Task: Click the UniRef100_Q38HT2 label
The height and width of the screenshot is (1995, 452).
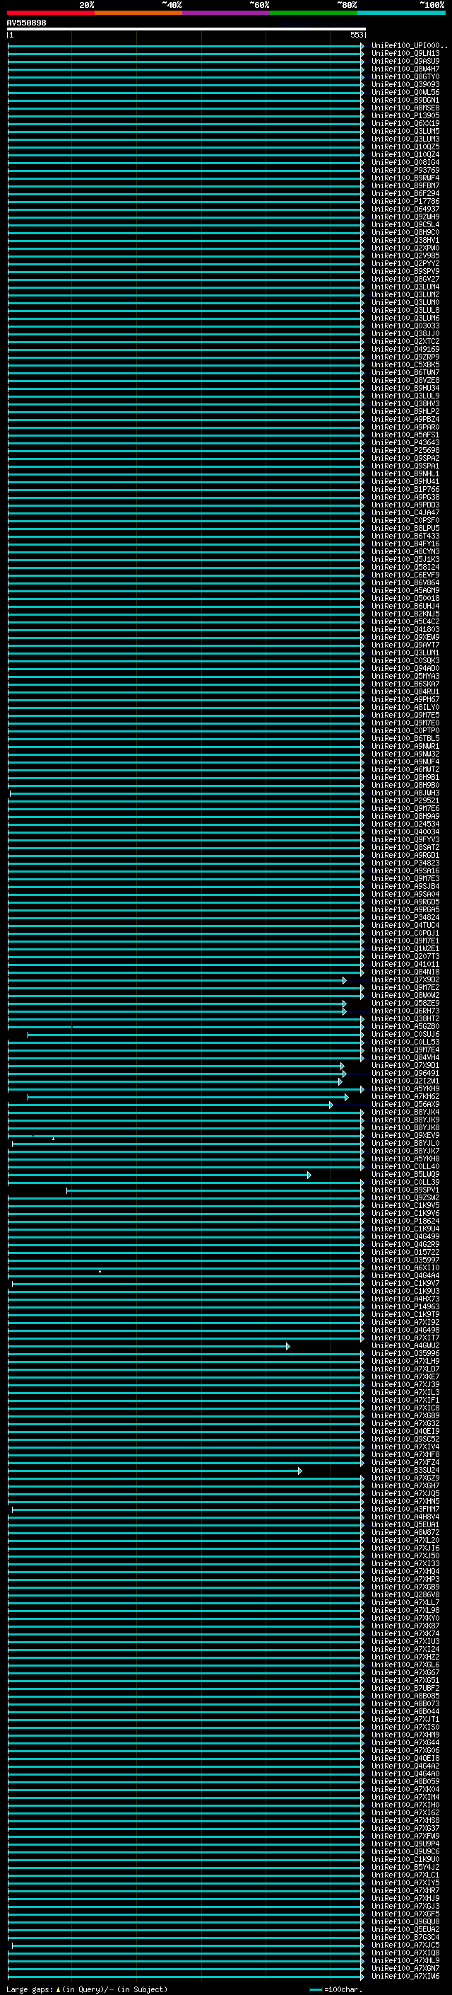Action: 405,1018
